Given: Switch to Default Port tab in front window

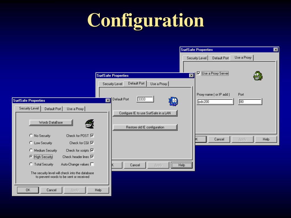Looking at the screenshot, I should coord(53,109).
